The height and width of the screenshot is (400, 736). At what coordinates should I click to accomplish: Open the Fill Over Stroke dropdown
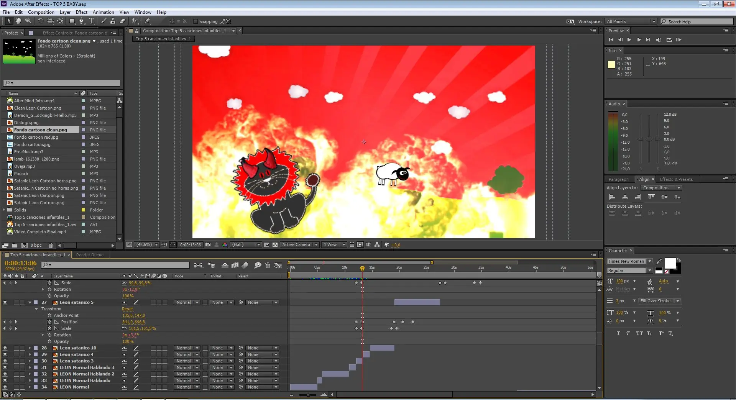pyautogui.click(x=659, y=301)
